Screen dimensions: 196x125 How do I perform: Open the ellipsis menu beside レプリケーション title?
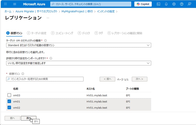[x=48, y=18]
